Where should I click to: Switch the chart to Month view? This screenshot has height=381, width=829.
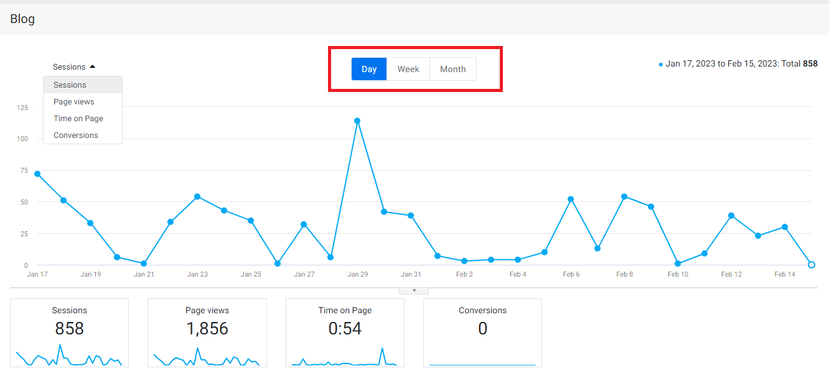click(x=453, y=69)
